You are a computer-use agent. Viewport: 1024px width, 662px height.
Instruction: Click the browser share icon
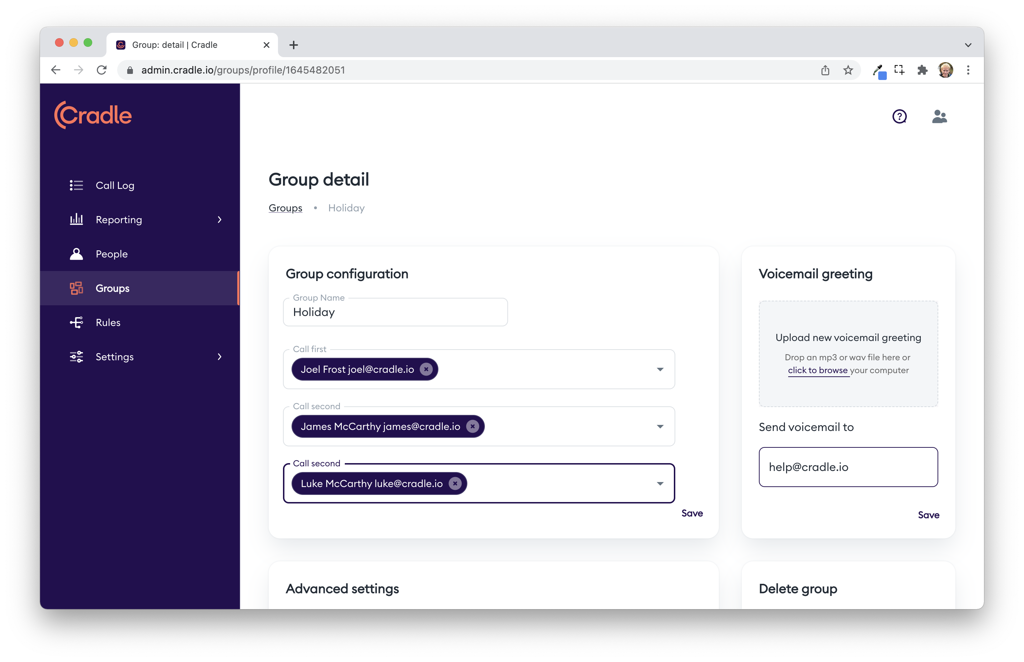[825, 70]
